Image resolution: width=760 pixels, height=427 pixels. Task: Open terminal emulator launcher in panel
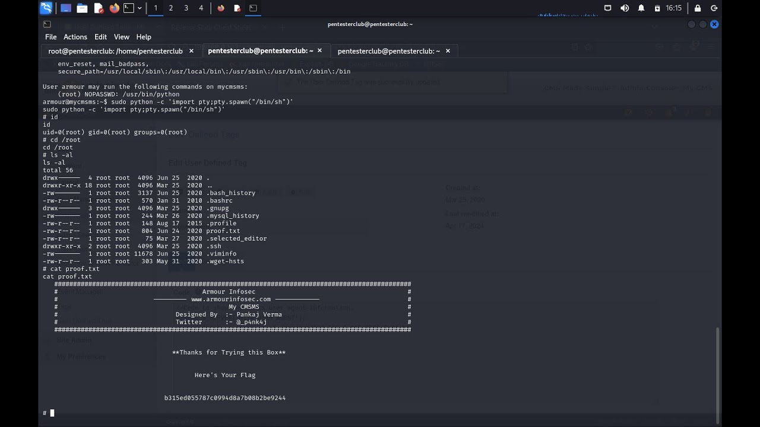(129, 8)
